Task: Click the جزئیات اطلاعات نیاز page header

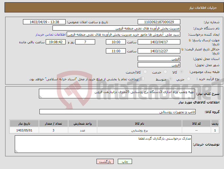Action: pos(203,8)
